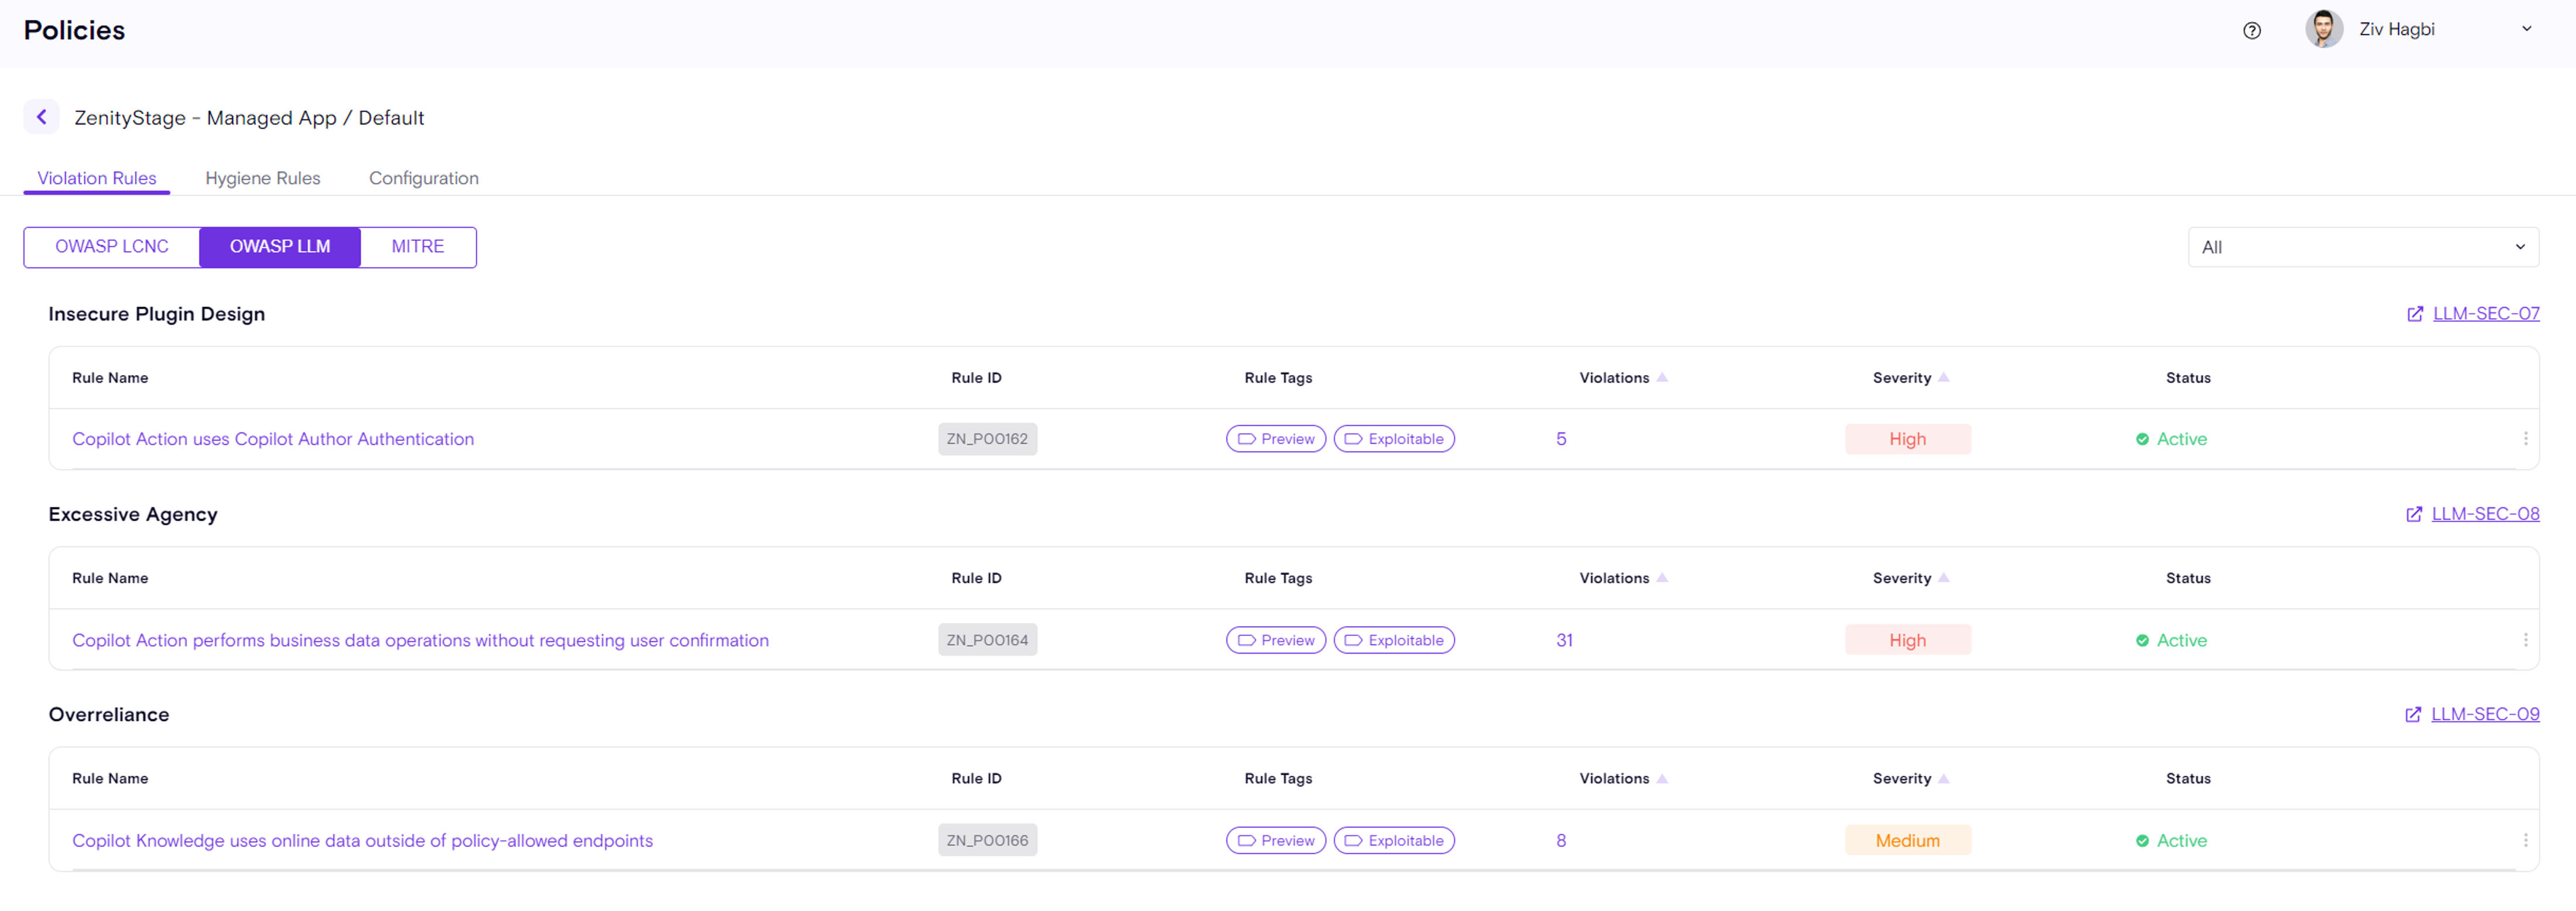The image size is (2576, 911).
Task: Click the help question mark icon
Action: [2251, 30]
